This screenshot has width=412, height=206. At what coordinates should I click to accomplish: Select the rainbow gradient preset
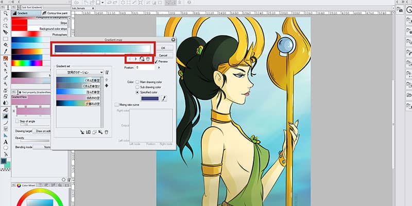pyautogui.click(x=27, y=63)
